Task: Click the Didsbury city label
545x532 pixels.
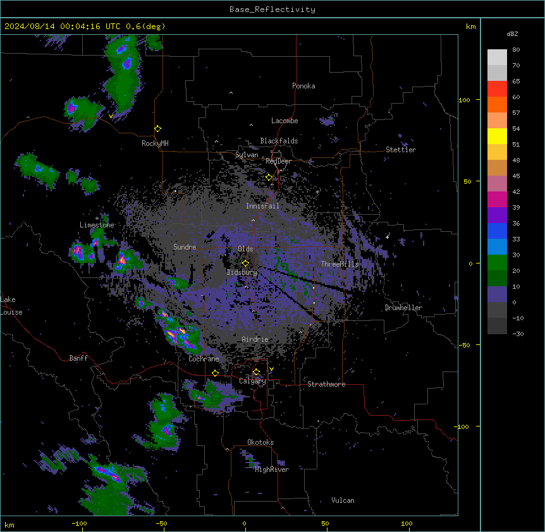Action: click(x=242, y=272)
